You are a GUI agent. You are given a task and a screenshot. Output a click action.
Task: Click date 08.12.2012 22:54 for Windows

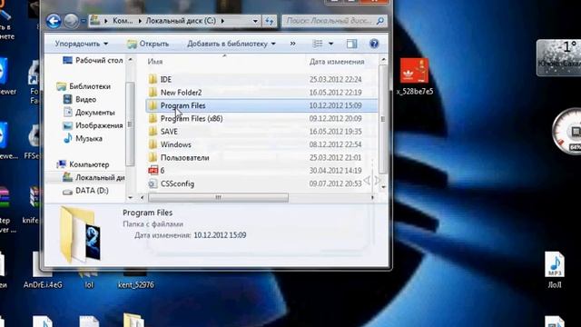tap(335, 144)
